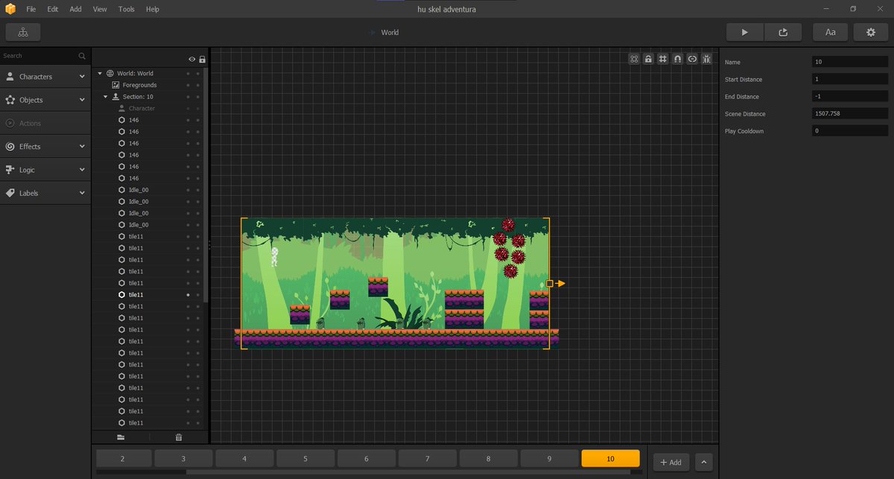This screenshot has height=479, width=894.
Task: Toggle lock dot for World: World row
Action: 198,74
